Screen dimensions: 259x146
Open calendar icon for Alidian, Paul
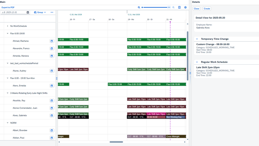coord(52,138)
